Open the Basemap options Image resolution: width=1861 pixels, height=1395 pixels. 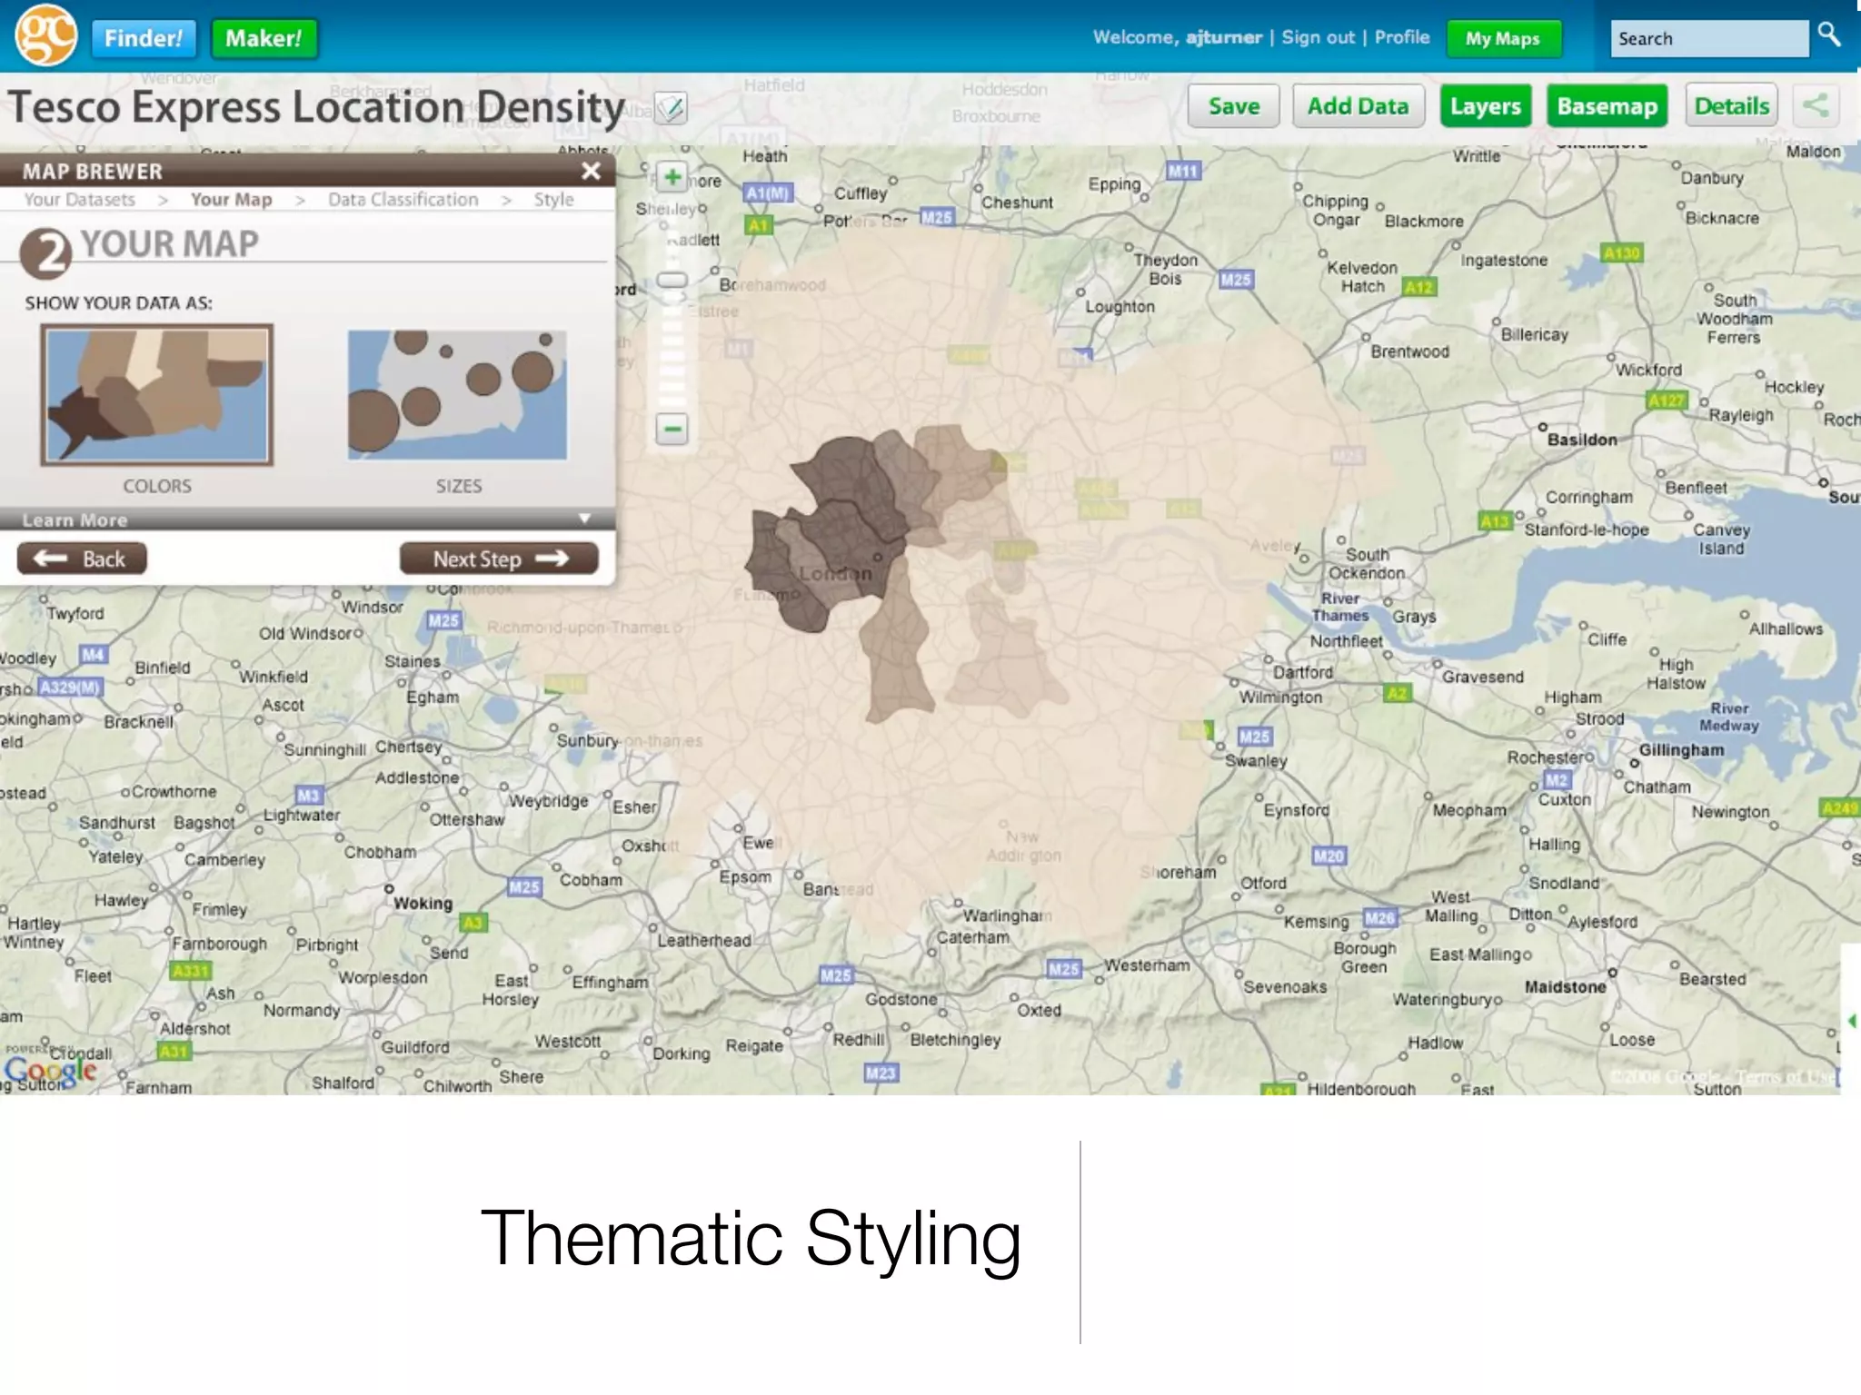pos(1607,106)
